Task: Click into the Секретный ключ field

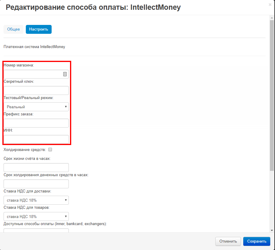Action: pos(36,90)
